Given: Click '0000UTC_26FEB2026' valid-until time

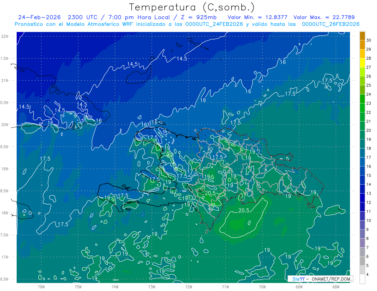Looking at the screenshot, I should coord(331,24).
